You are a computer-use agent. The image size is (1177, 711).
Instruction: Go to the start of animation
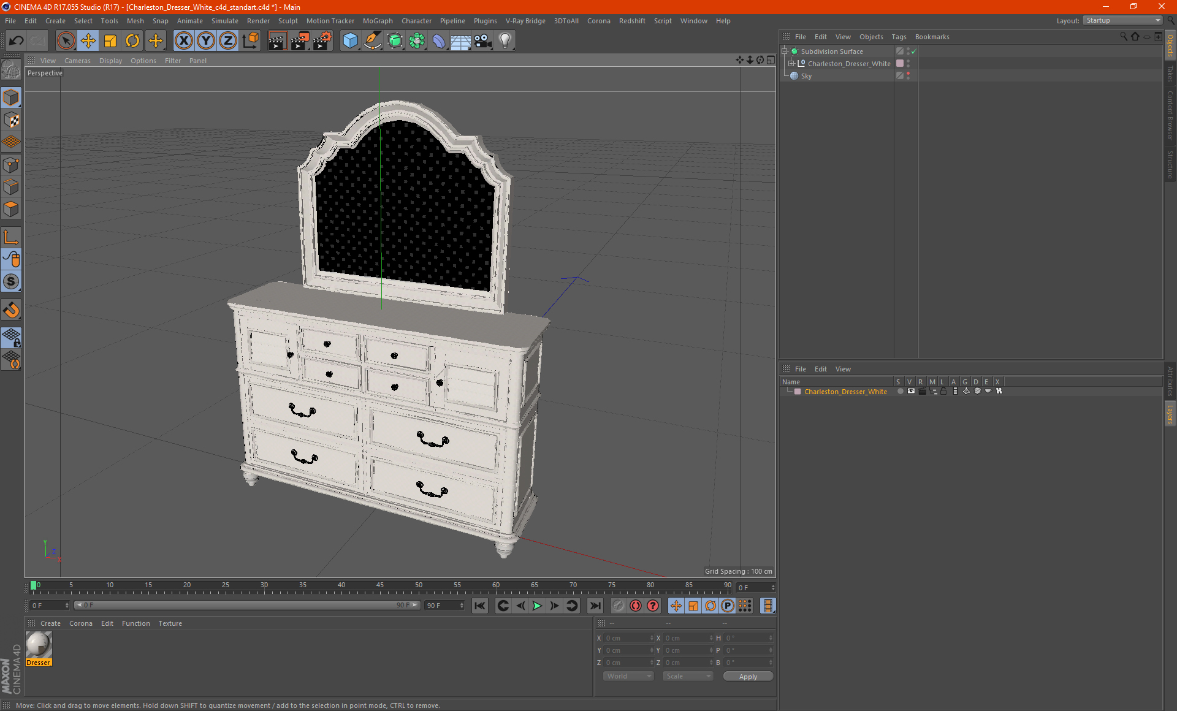click(x=479, y=606)
